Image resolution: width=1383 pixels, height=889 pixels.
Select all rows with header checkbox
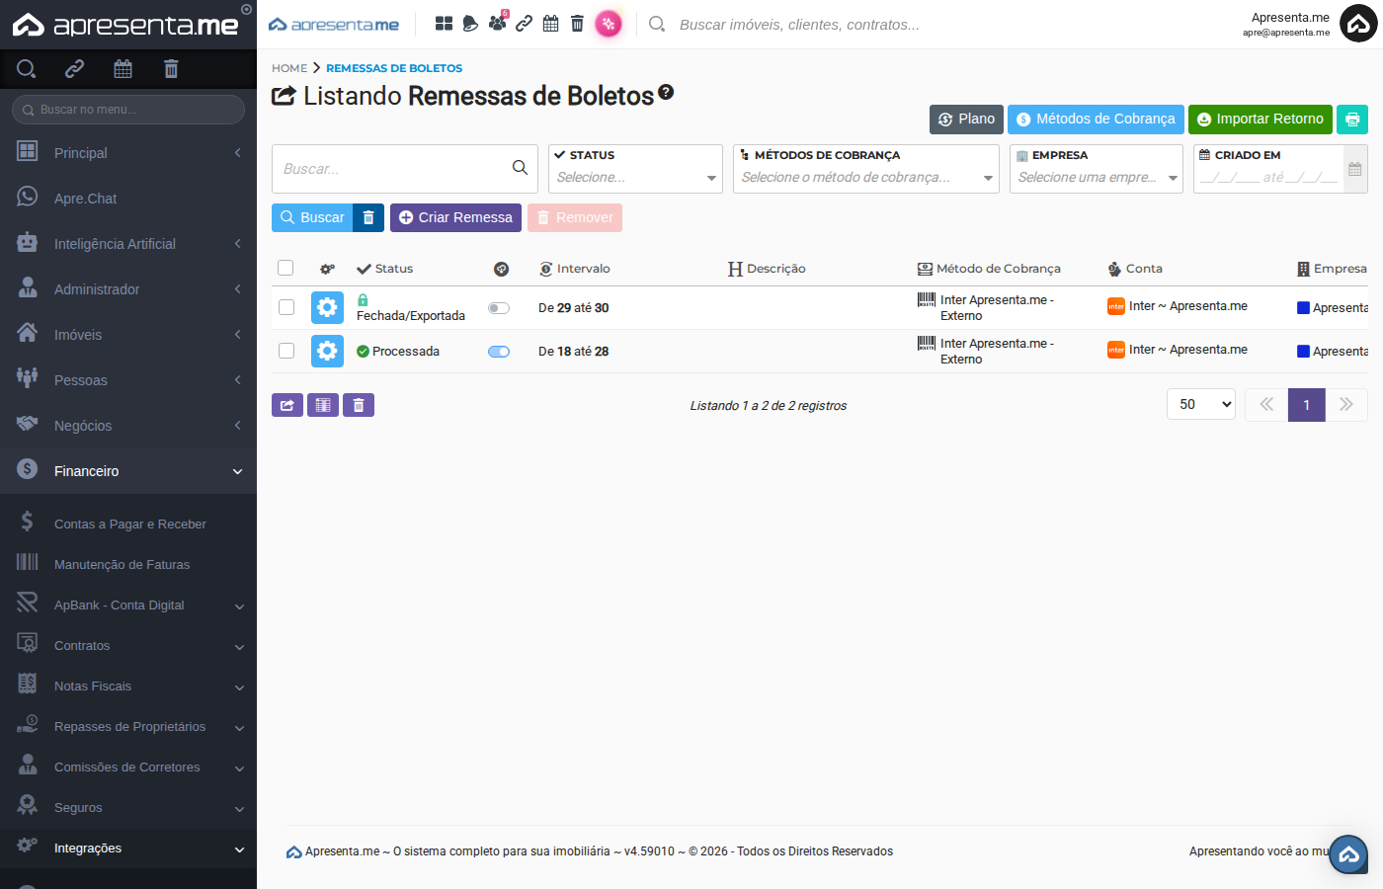[x=285, y=268]
